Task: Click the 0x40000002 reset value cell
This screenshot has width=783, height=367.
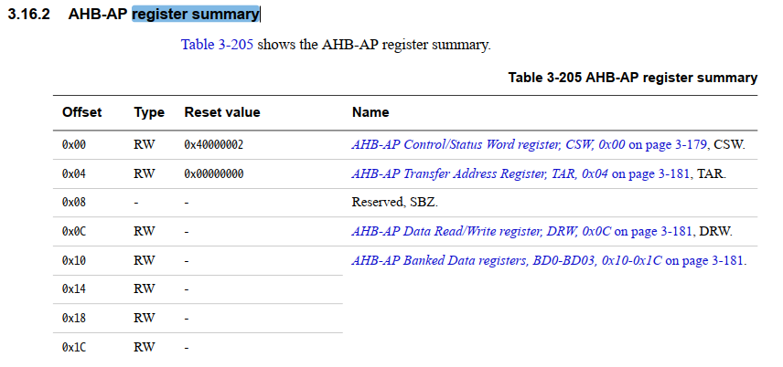Action: click(214, 144)
